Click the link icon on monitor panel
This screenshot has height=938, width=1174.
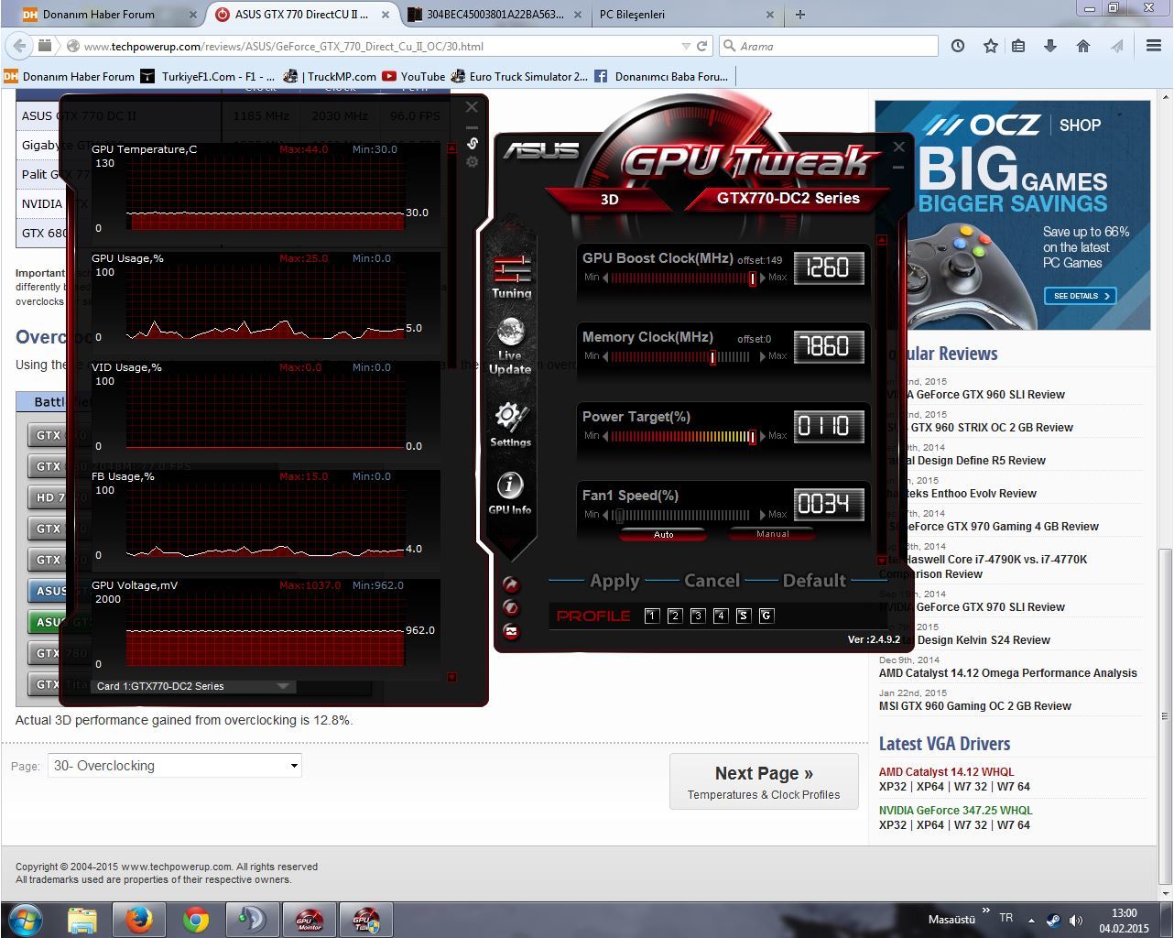click(473, 143)
